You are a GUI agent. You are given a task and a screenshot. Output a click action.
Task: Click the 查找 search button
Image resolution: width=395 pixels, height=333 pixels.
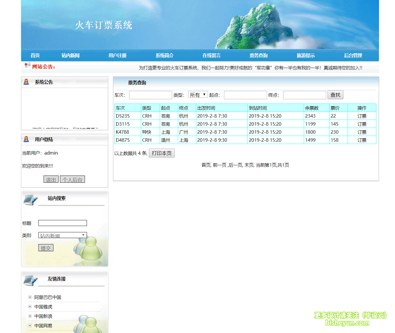pos(335,95)
